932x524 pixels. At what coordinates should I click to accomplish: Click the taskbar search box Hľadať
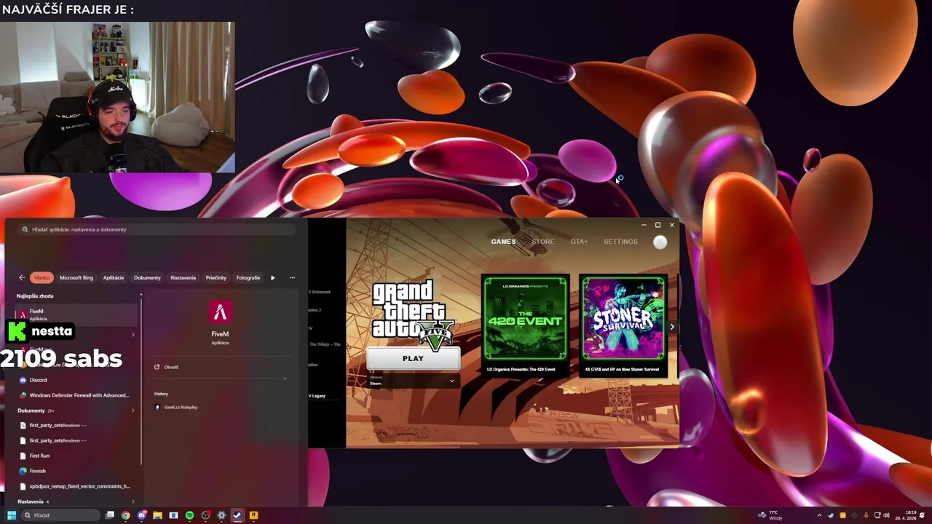pyautogui.click(x=60, y=515)
